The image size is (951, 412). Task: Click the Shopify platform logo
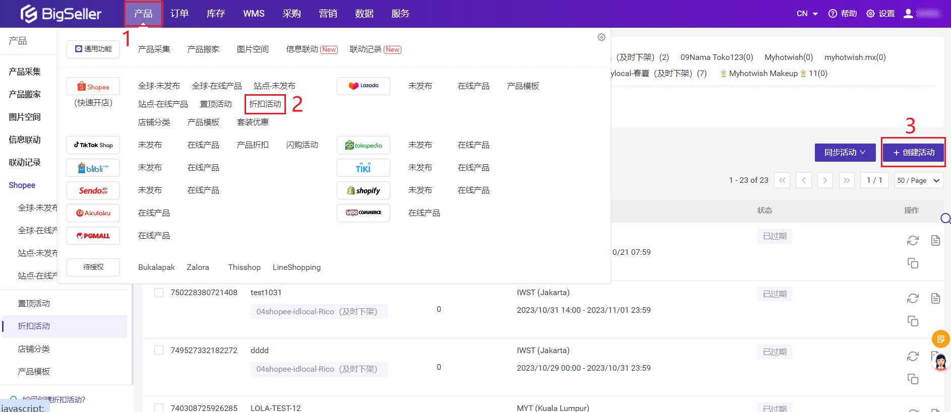[x=363, y=190]
